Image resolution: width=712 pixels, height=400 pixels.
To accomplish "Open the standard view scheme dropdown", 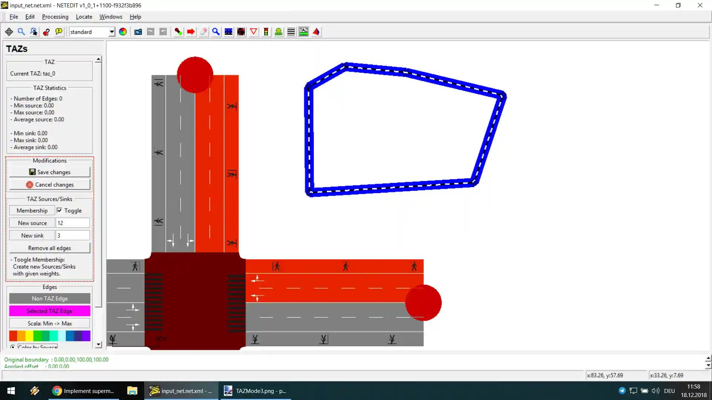I will click(x=111, y=32).
